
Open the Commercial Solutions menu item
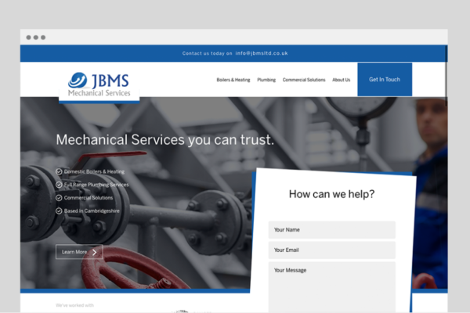(x=304, y=80)
